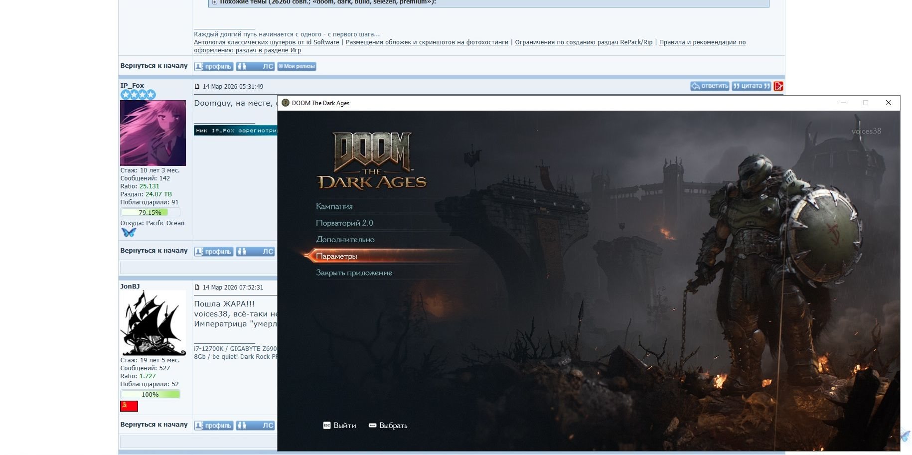This screenshot has width=912, height=455.
Task: Open Дополнительно in the game menu
Action: [x=345, y=240]
